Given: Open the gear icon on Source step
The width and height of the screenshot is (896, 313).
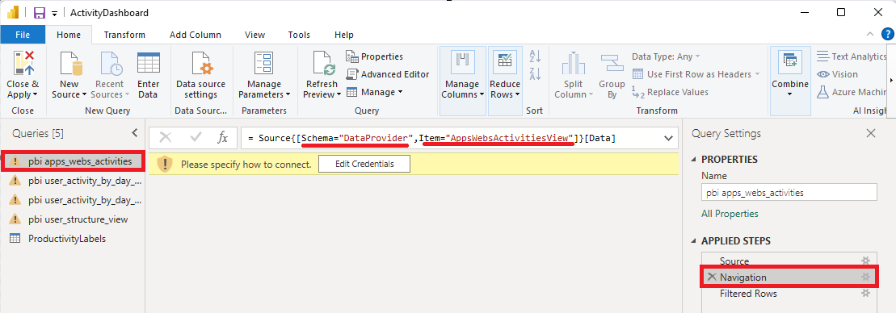Looking at the screenshot, I should click(x=866, y=261).
